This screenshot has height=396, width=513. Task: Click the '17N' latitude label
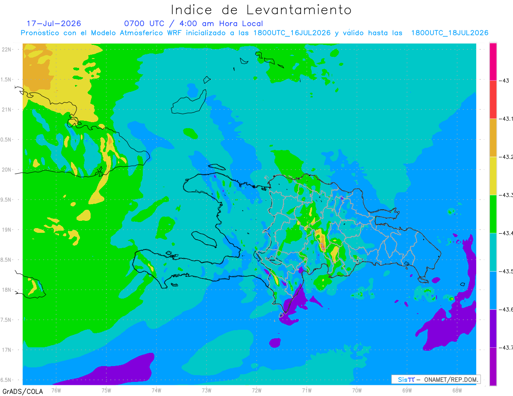click(6, 350)
